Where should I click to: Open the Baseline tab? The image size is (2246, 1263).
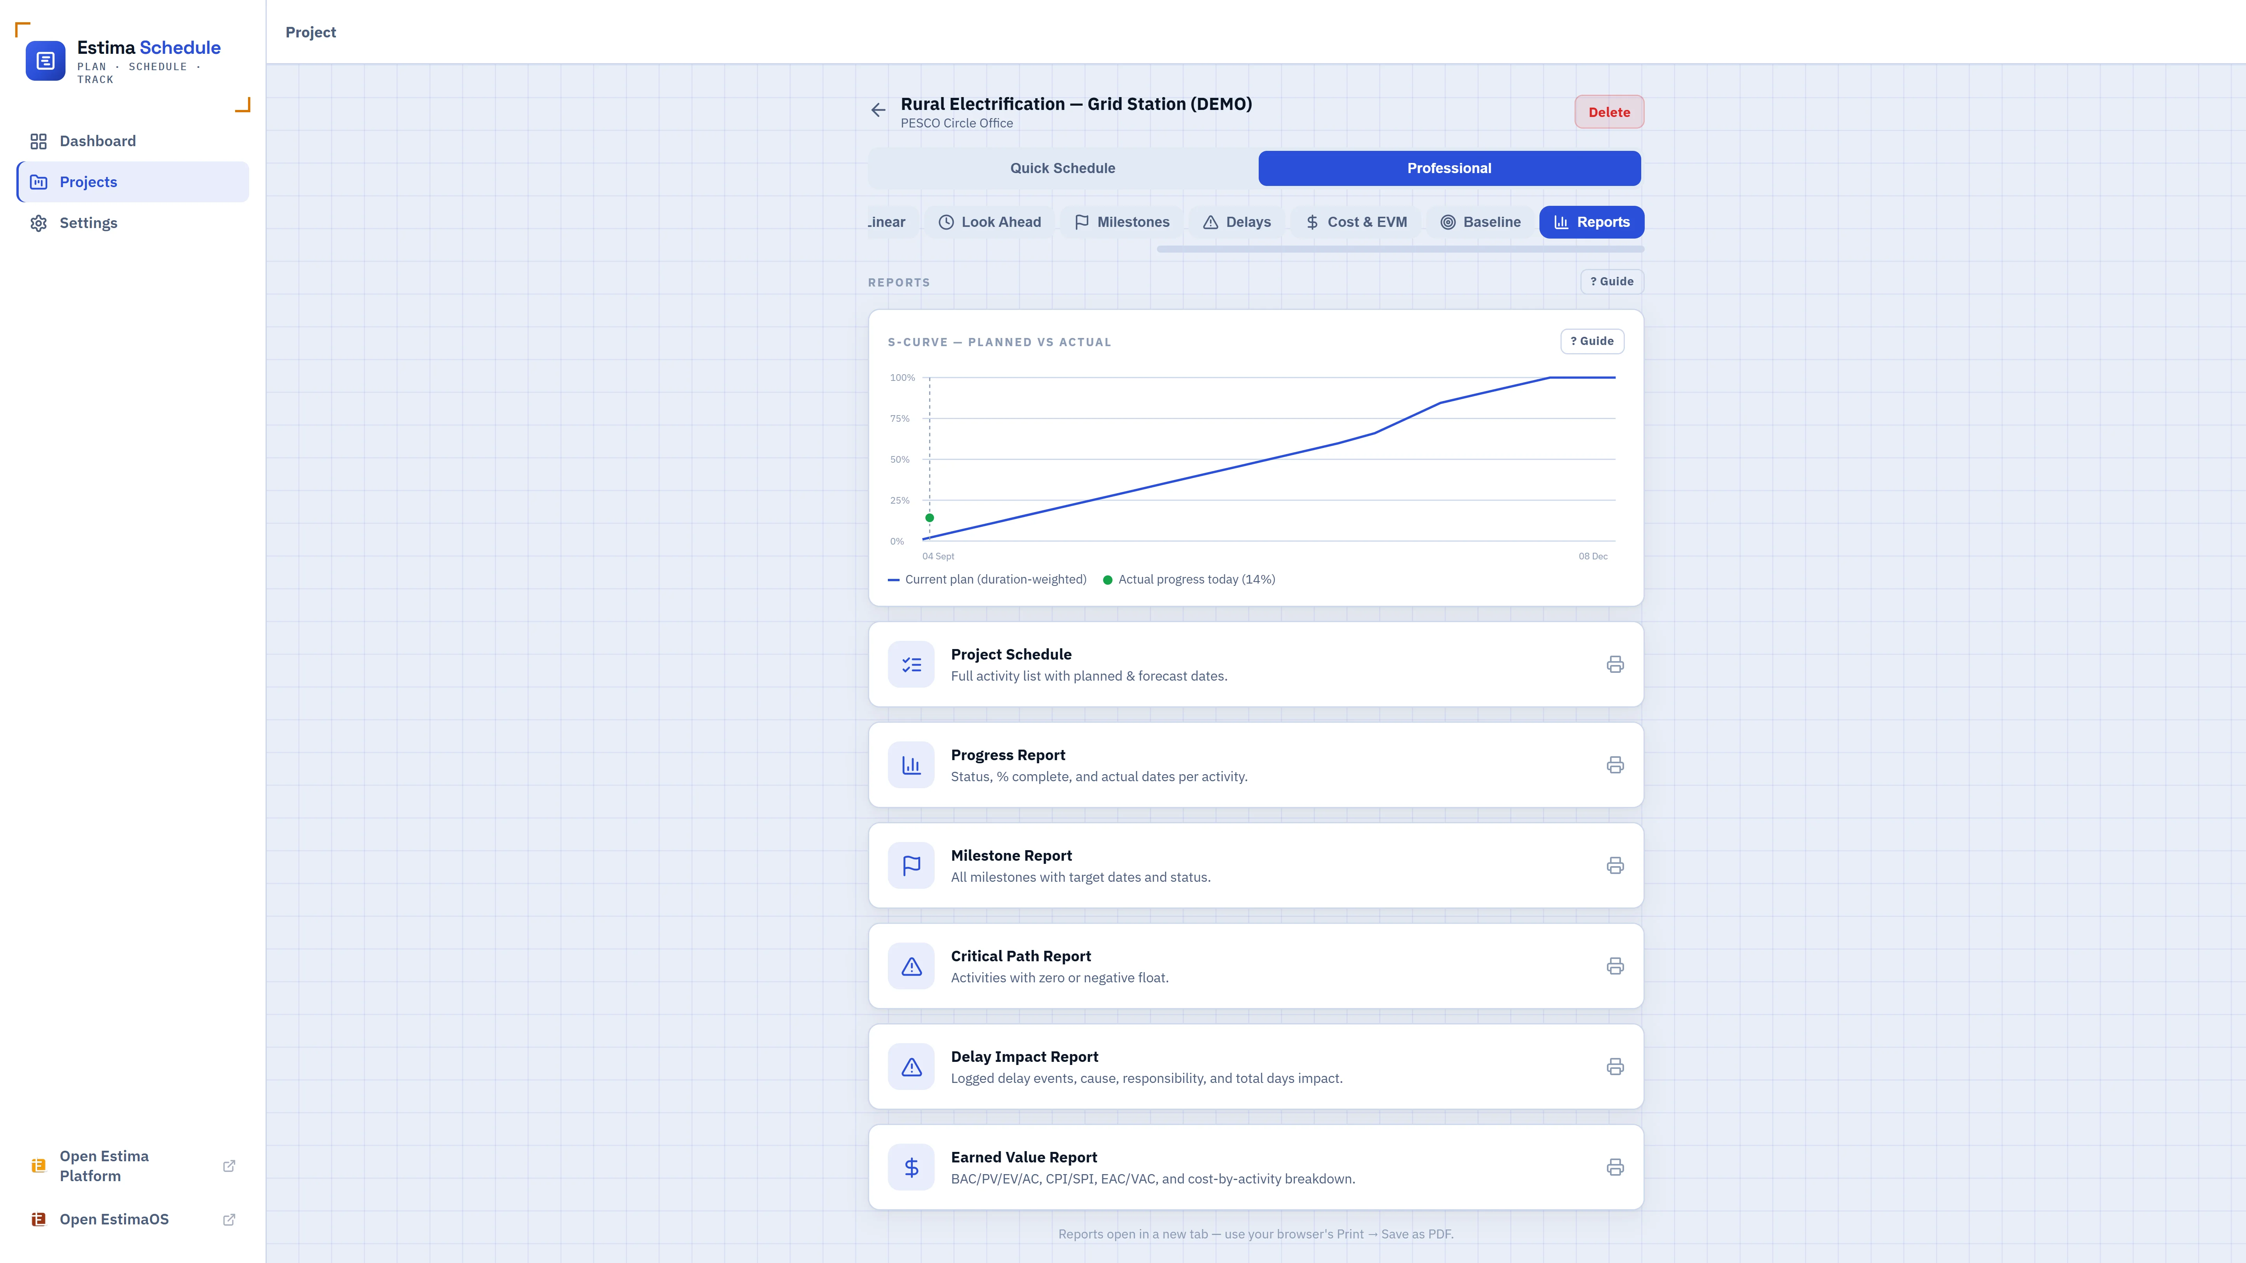tap(1480, 222)
